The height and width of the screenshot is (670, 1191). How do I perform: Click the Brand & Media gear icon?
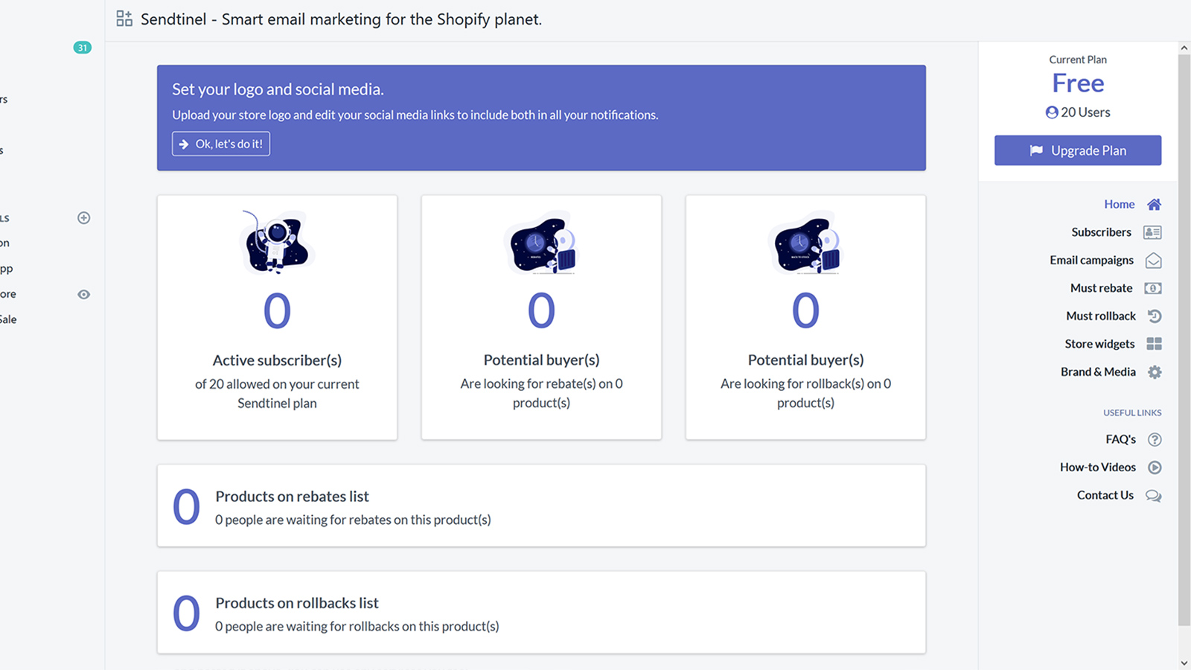coord(1155,371)
